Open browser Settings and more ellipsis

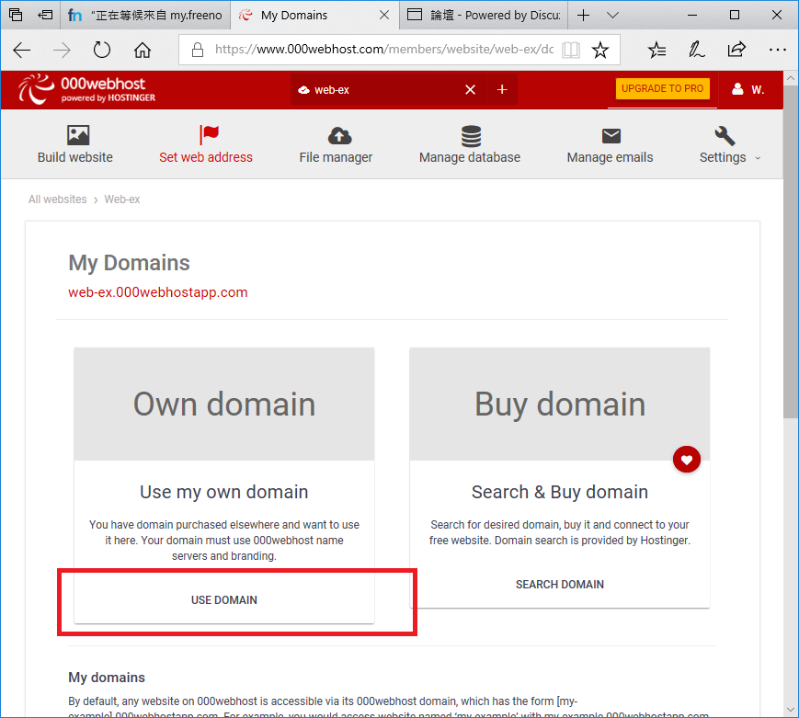click(x=778, y=50)
